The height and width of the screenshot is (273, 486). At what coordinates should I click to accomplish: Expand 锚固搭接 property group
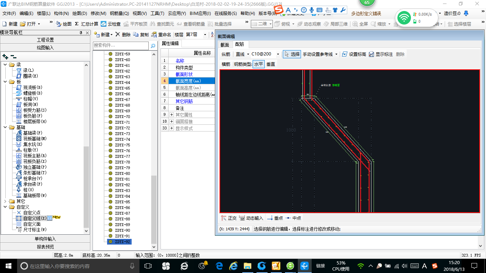(x=171, y=122)
